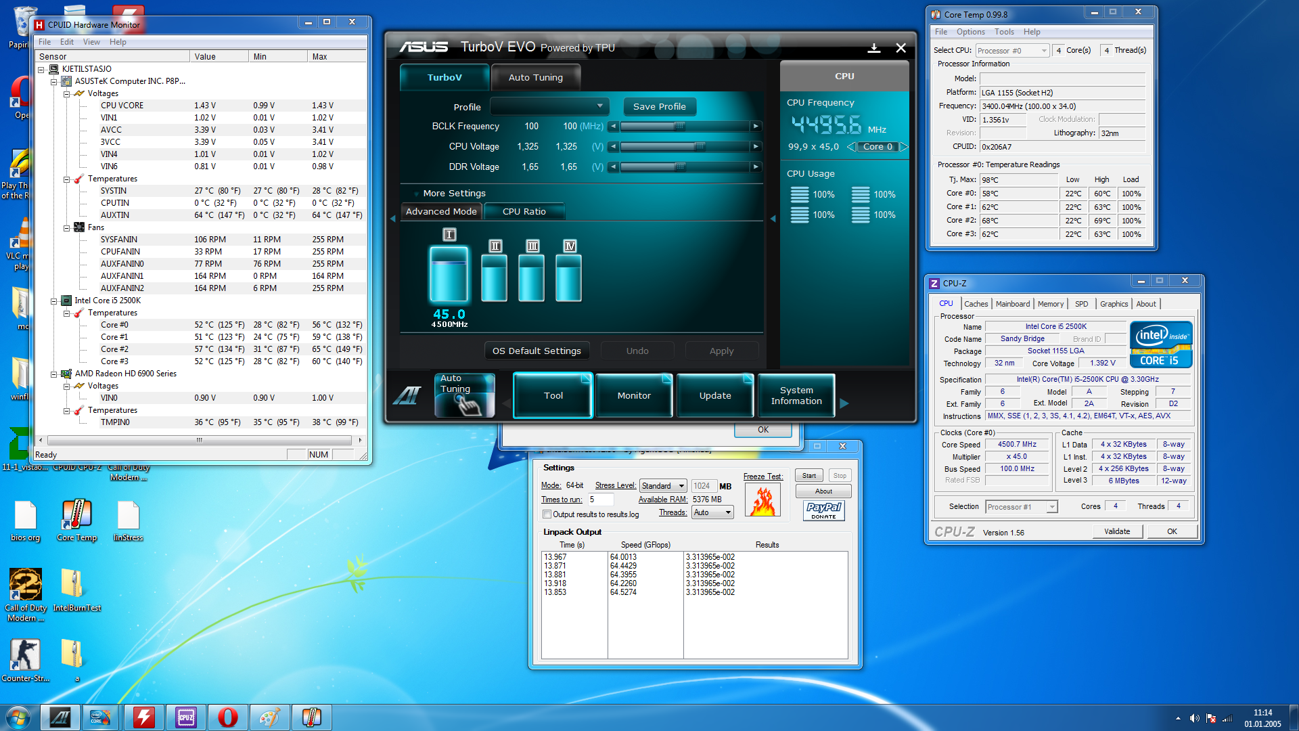The image size is (1299, 731).
Task: Open IntelBurnTest desktop archive
Action: coord(76,590)
